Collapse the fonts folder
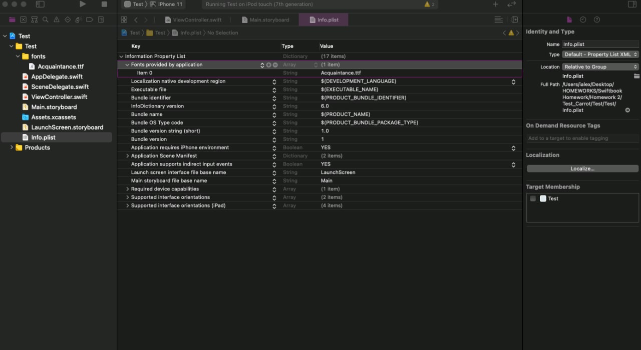This screenshot has height=350, width=641. (18, 56)
